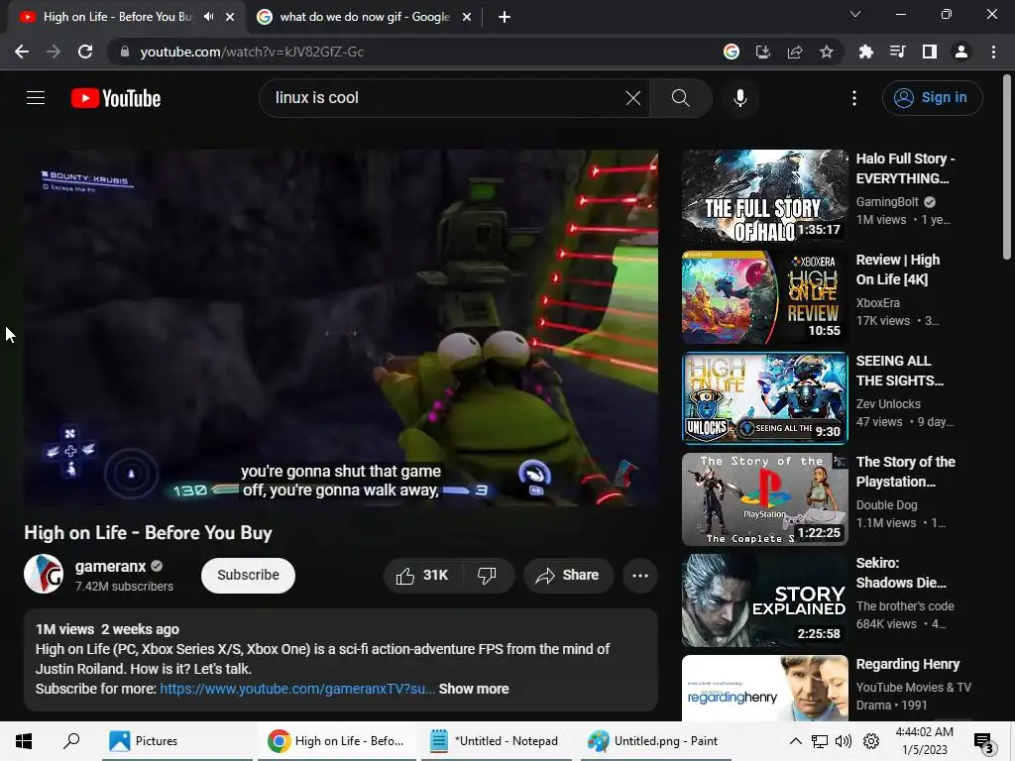Switch to Untitled Notepad in taskbar
The width and height of the screenshot is (1015, 761).
coord(496,741)
